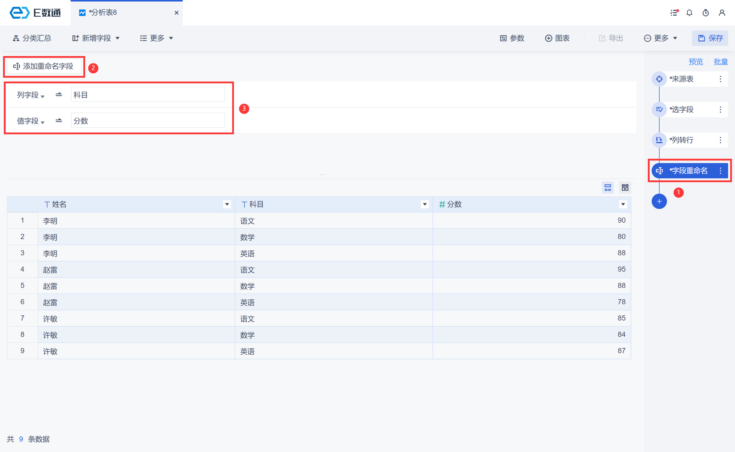Switch to grid card view layout
This screenshot has width=735, height=452.
[625, 188]
